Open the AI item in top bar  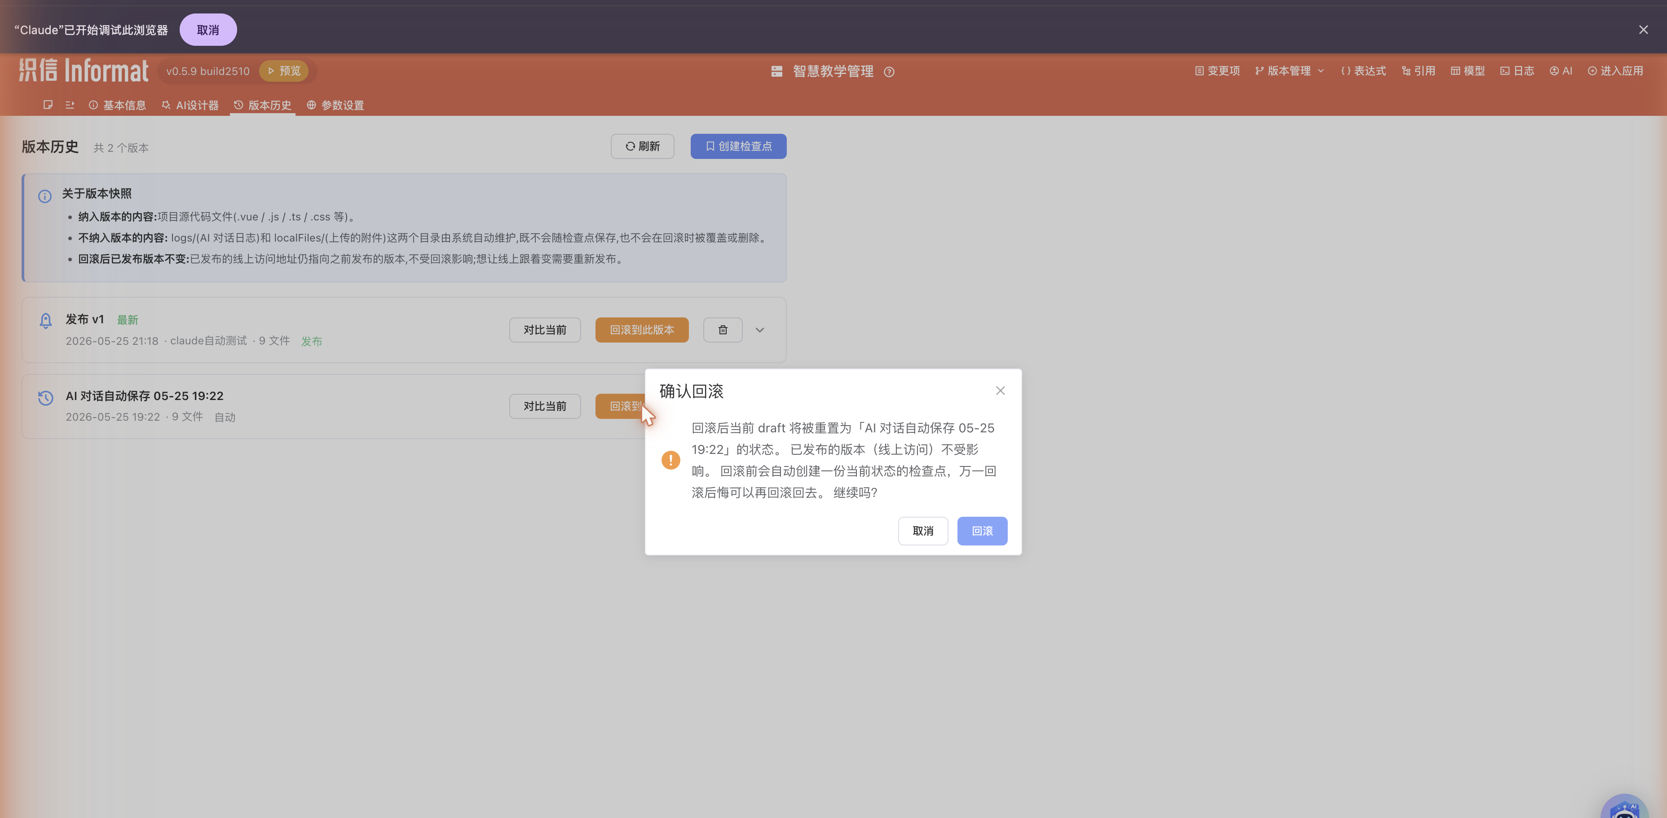coord(1561,70)
